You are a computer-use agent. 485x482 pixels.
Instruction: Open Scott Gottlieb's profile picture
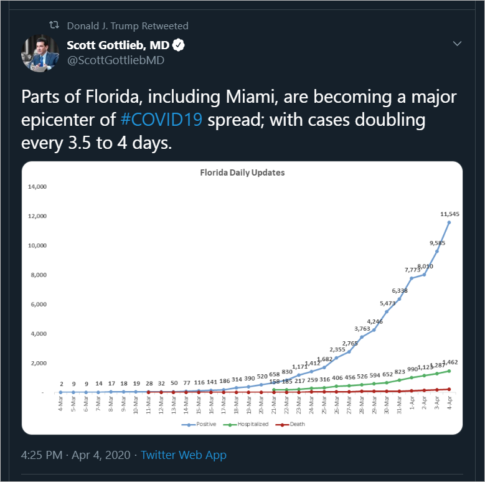click(x=40, y=53)
